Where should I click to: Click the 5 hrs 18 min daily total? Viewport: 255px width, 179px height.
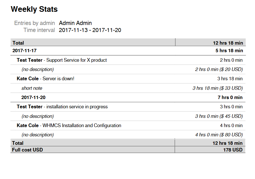(x=229, y=51)
